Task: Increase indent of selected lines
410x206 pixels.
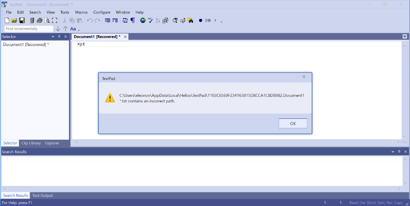Action: 115,20
